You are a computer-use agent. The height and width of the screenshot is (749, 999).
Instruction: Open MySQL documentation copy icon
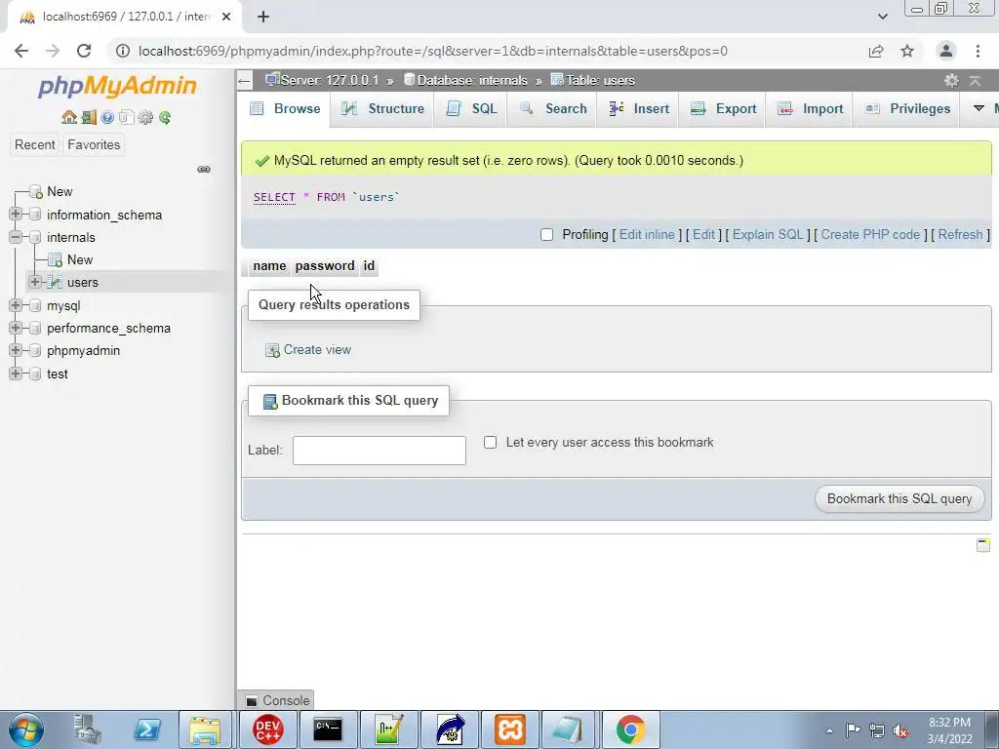click(126, 117)
